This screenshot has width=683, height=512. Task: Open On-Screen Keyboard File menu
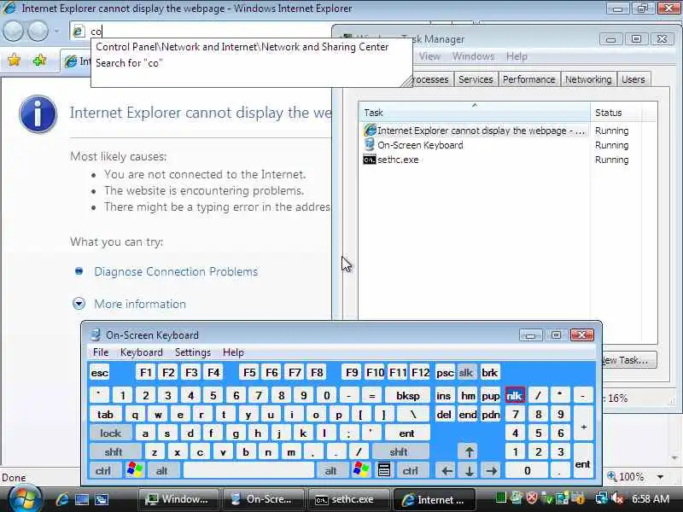(x=101, y=352)
